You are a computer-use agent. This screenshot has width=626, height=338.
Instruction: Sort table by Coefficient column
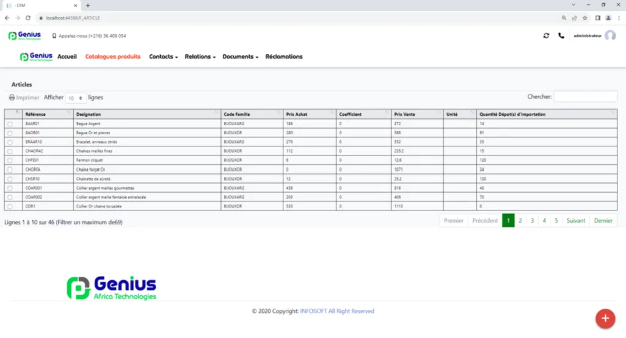click(363, 114)
